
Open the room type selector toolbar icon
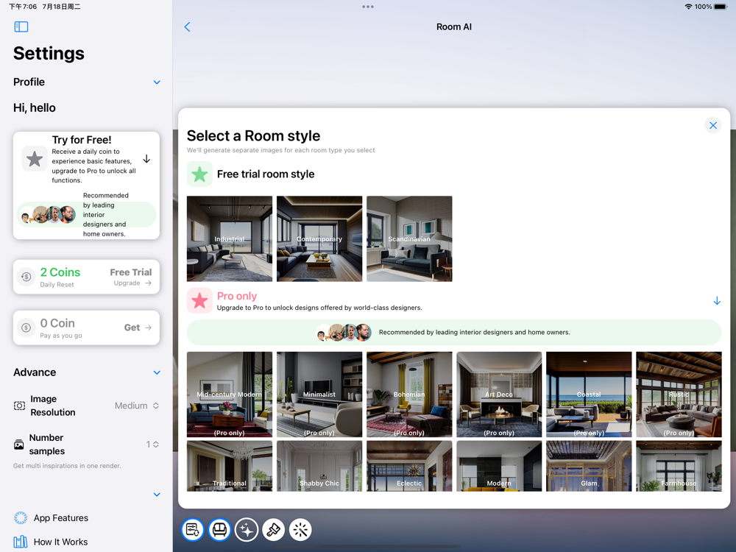click(x=192, y=530)
